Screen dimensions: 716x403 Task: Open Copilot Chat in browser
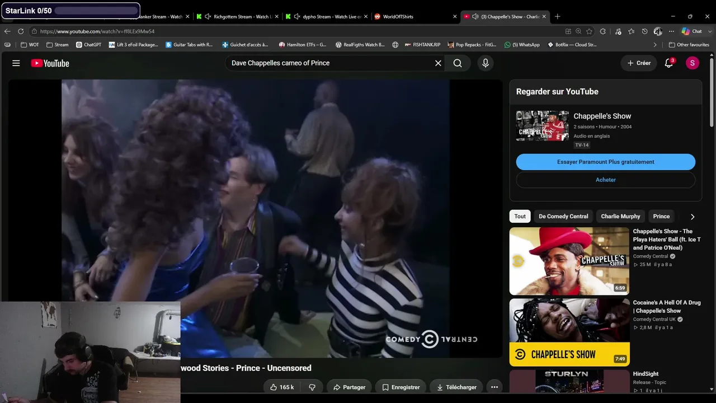point(692,31)
